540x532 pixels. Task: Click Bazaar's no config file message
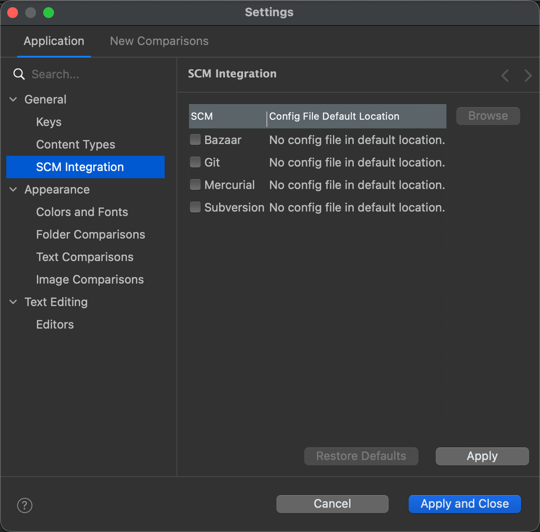tap(357, 140)
